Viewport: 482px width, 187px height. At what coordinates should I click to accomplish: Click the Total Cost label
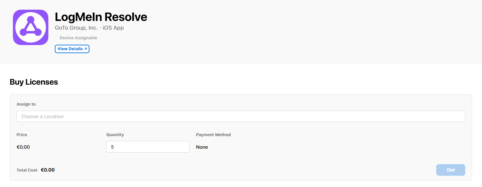[x=27, y=170]
